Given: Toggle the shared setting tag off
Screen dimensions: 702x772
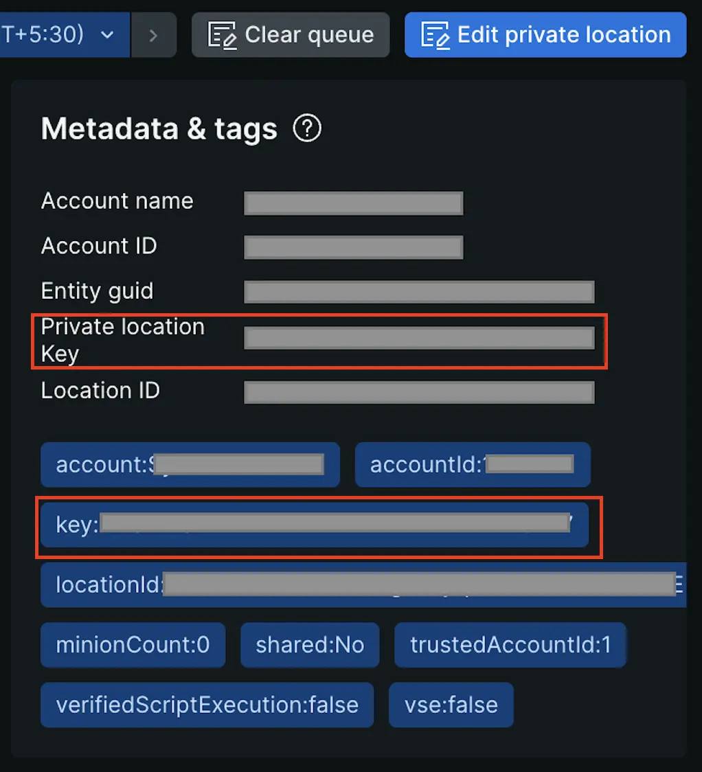Looking at the screenshot, I should pyautogui.click(x=310, y=645).
